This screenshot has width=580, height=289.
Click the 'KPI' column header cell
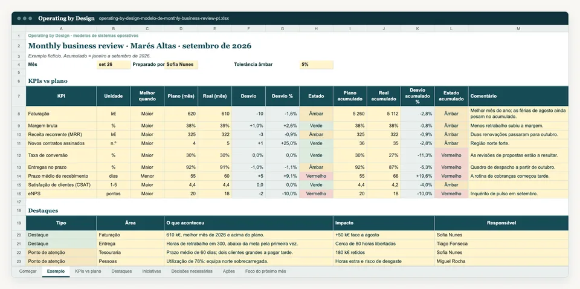pyautogui.click(x=61, y=96)
